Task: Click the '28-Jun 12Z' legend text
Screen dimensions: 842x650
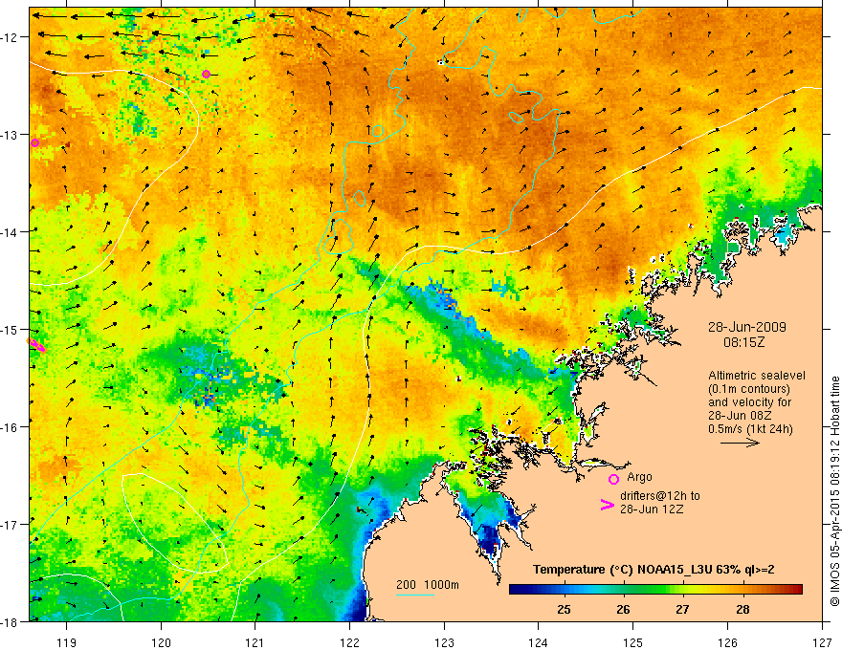Action: 652,509
